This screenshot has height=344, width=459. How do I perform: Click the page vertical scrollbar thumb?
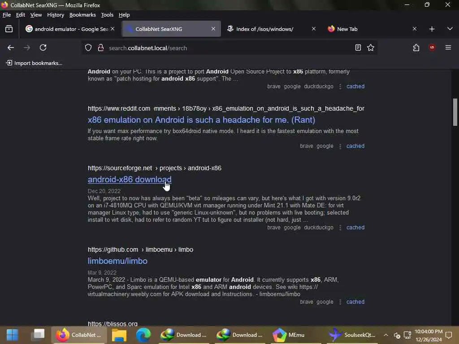tap(455, 112)
